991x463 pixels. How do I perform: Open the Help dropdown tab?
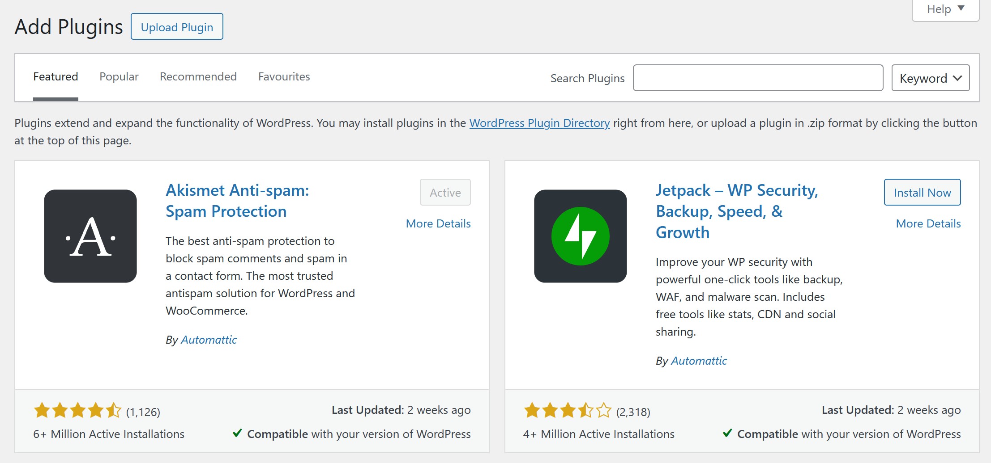click(945, 10)
